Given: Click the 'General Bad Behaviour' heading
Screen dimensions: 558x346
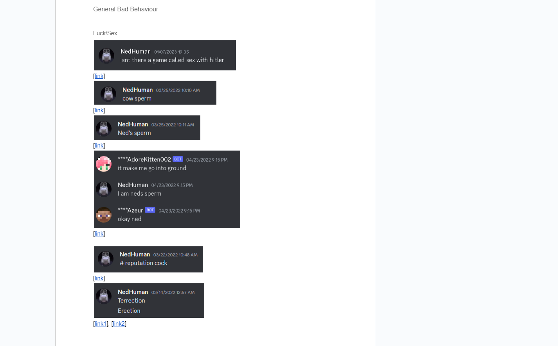Looking at the screenshot, I should coord(126,9).
